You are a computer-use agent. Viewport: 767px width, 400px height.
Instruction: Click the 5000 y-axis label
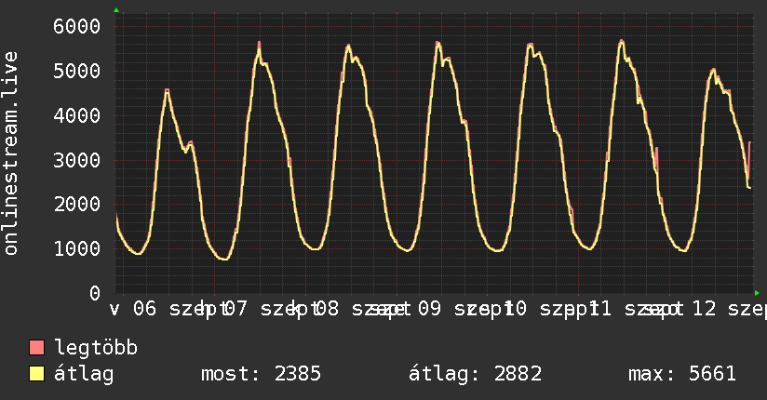[77, 71]
